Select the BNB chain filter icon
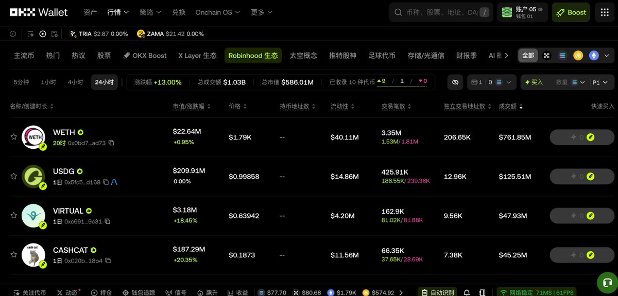This screenshot has width=618, height=296. (578, 56)
